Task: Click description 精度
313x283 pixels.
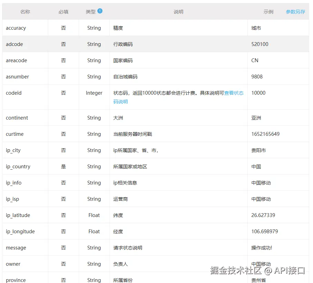Action: (x=118, y=28)
